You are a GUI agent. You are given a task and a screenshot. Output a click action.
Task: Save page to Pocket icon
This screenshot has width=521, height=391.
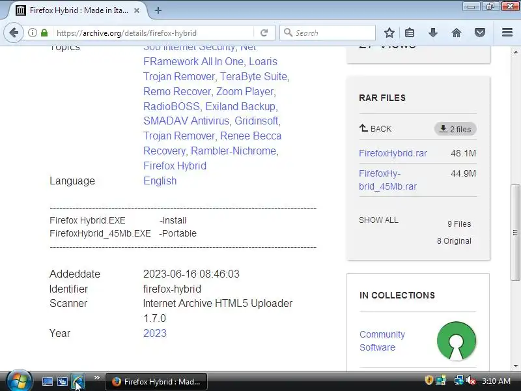pos(480,33)
